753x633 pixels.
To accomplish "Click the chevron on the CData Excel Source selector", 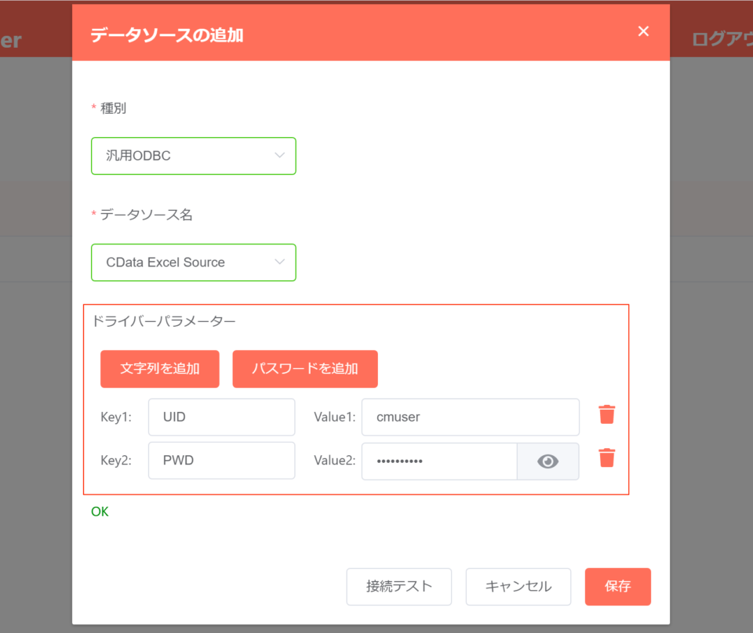I will (280, 262).
